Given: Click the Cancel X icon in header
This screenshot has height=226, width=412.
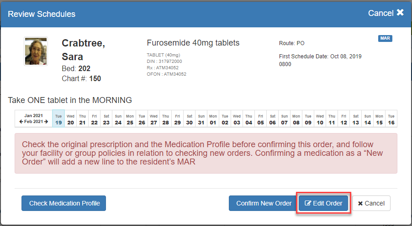Looking at the screenshot, I should (400, 13).
